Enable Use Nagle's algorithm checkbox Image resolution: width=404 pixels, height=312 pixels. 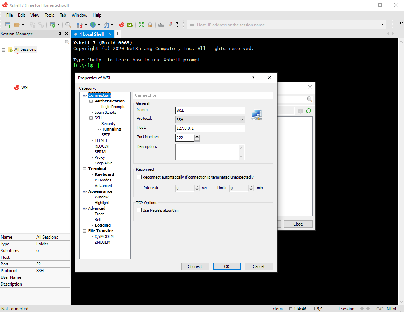(139, 210)
